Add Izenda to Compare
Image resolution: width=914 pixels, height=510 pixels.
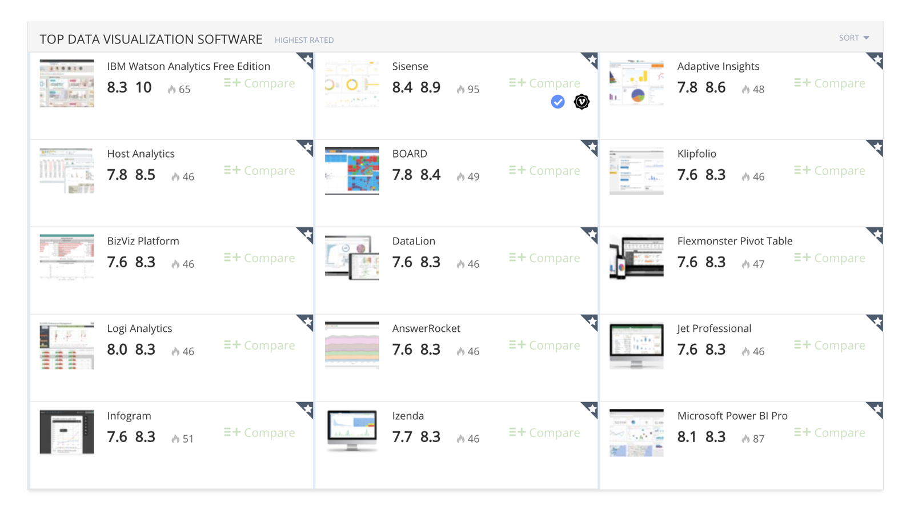pos(544,433)
